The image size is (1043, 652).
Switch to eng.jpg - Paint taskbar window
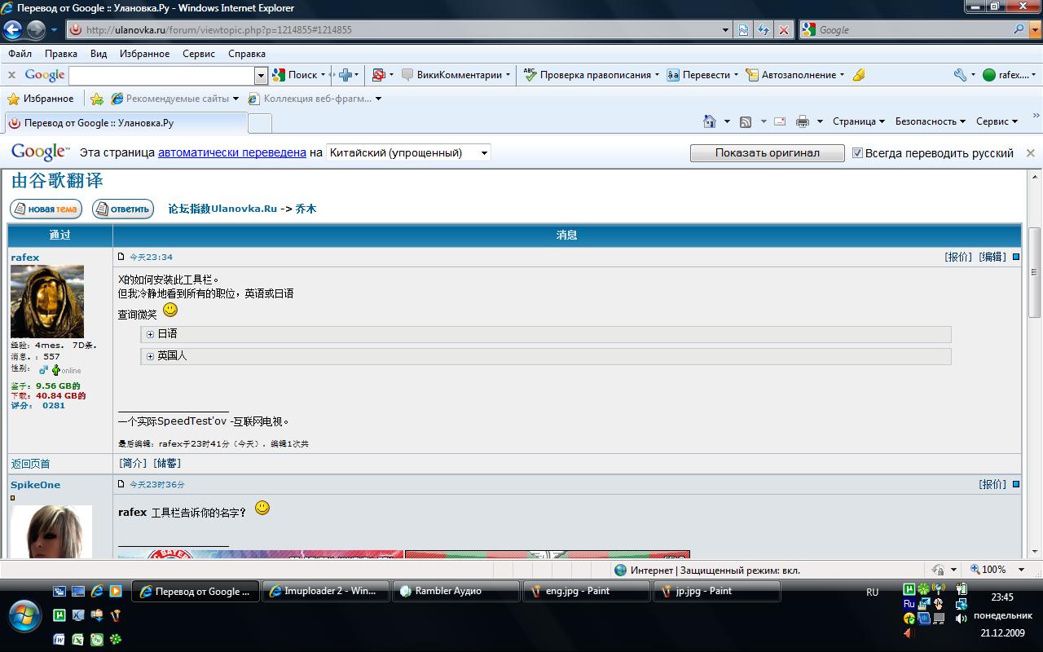[586, 591]
